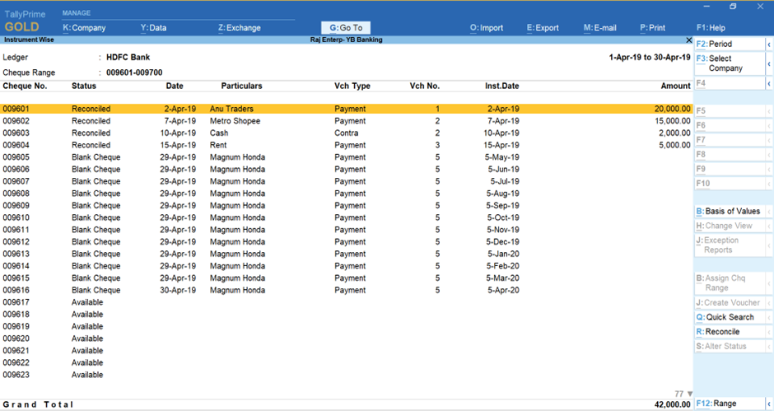This screenshot has width=774, height=411.
Task: Close the Instrument Wise report with X
Action: pyautogui.click(x=688, y=40)
